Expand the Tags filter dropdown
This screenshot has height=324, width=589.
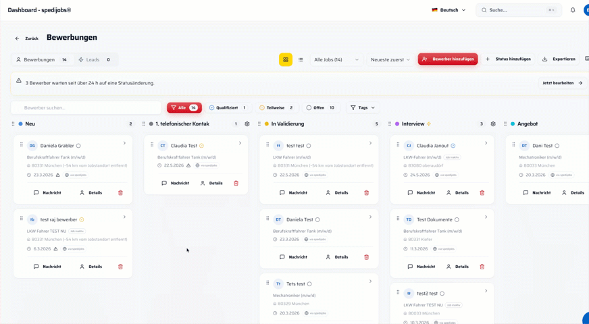coord(363,108)
